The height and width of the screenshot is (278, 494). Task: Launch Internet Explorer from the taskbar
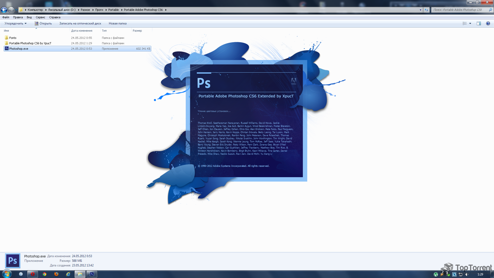pos(68,274)
